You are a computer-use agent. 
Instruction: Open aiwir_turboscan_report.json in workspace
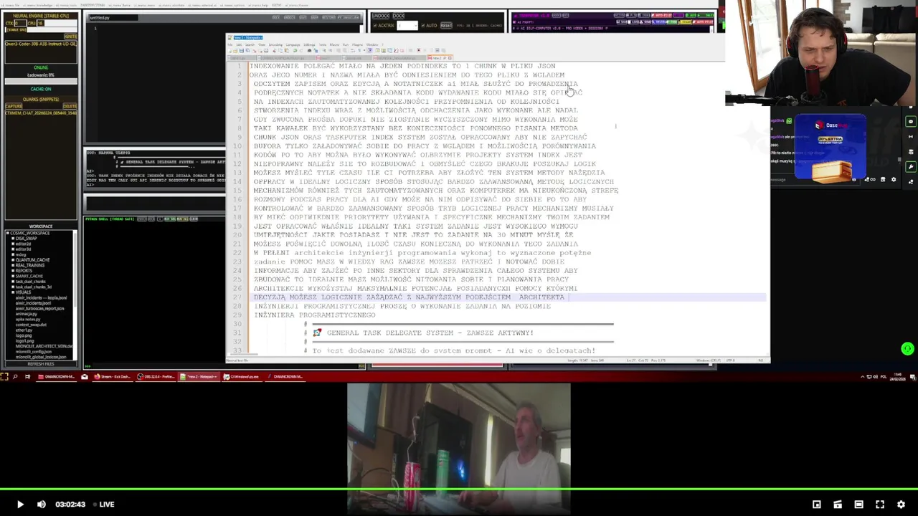click(39, 309)
